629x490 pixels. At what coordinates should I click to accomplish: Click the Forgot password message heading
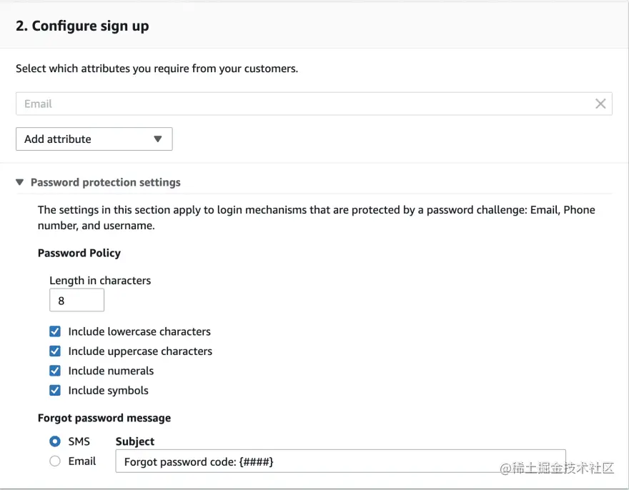click(x=104, y=418)
